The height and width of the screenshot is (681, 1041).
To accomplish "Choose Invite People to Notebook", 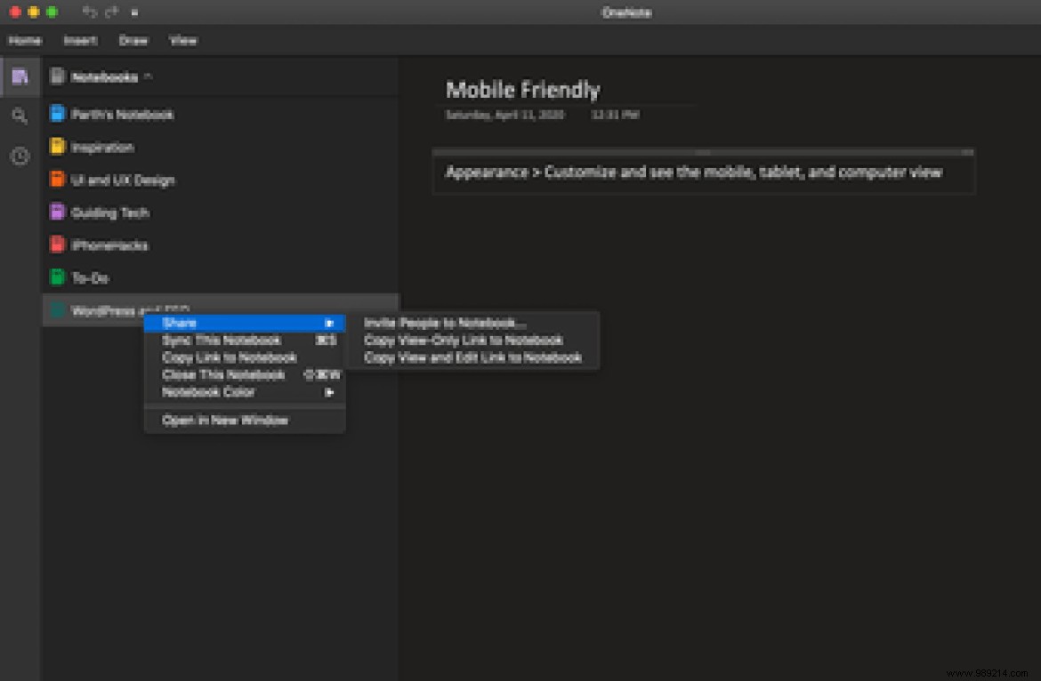I will (x=445, y=323).
